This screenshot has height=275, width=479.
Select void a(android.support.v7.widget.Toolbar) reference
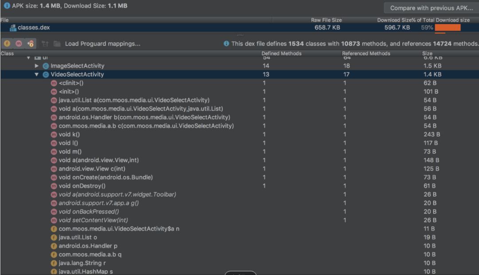click(x=239, y=194)
